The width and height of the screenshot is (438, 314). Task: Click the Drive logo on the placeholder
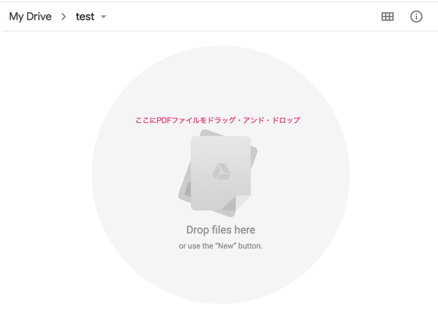(x=221, y=172)
